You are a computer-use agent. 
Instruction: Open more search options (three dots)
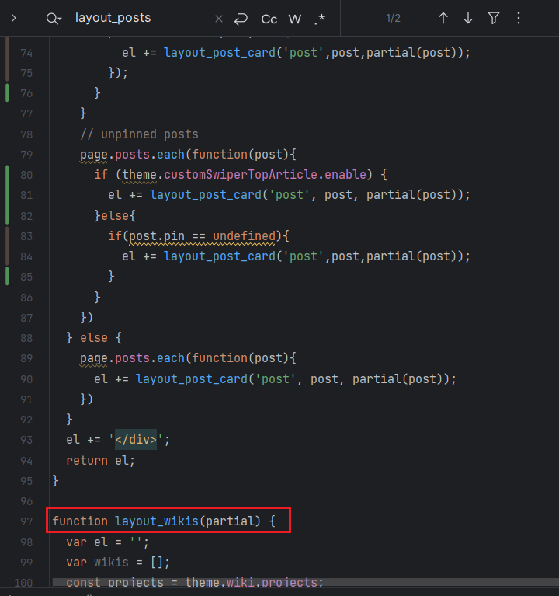point(519,18)
